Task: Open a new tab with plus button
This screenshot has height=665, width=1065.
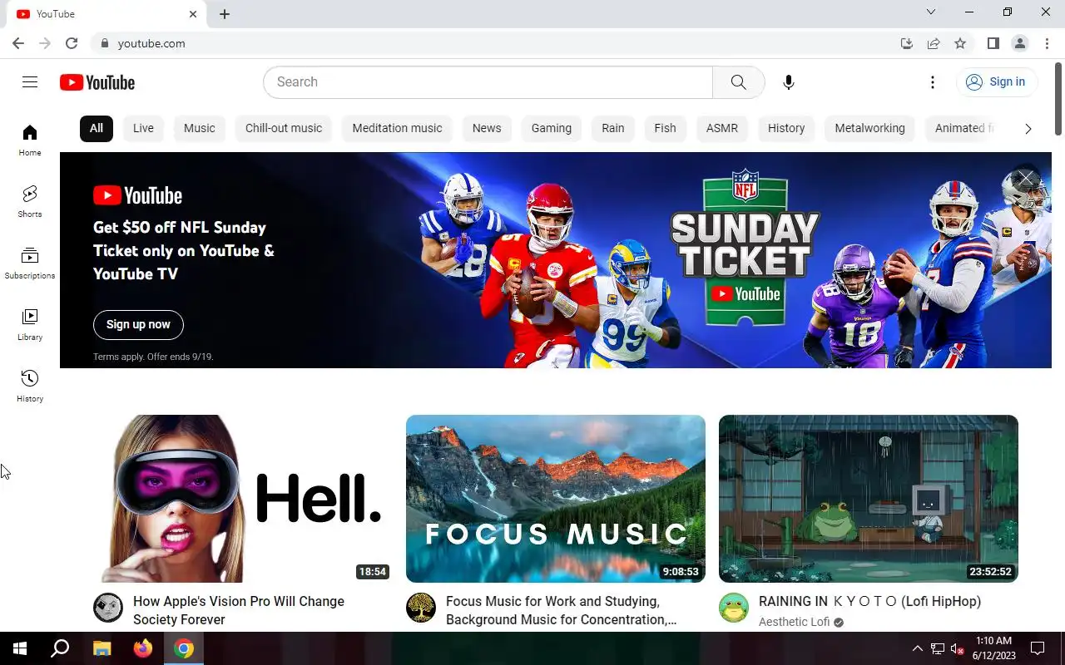Action: click(x=225, y=14)
